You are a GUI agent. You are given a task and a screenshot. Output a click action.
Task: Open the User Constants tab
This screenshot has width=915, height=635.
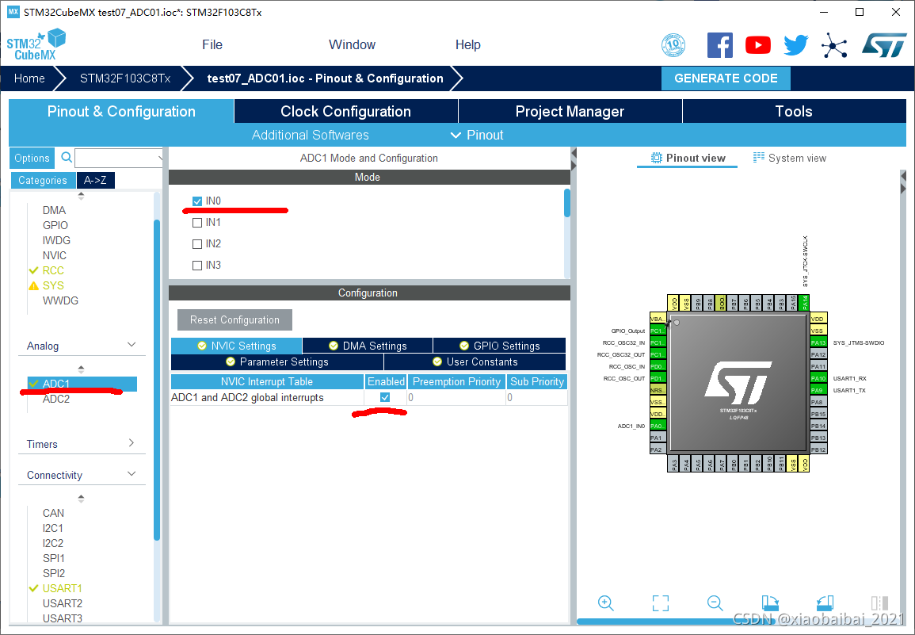pyautogui.click(x=475, y=362)
